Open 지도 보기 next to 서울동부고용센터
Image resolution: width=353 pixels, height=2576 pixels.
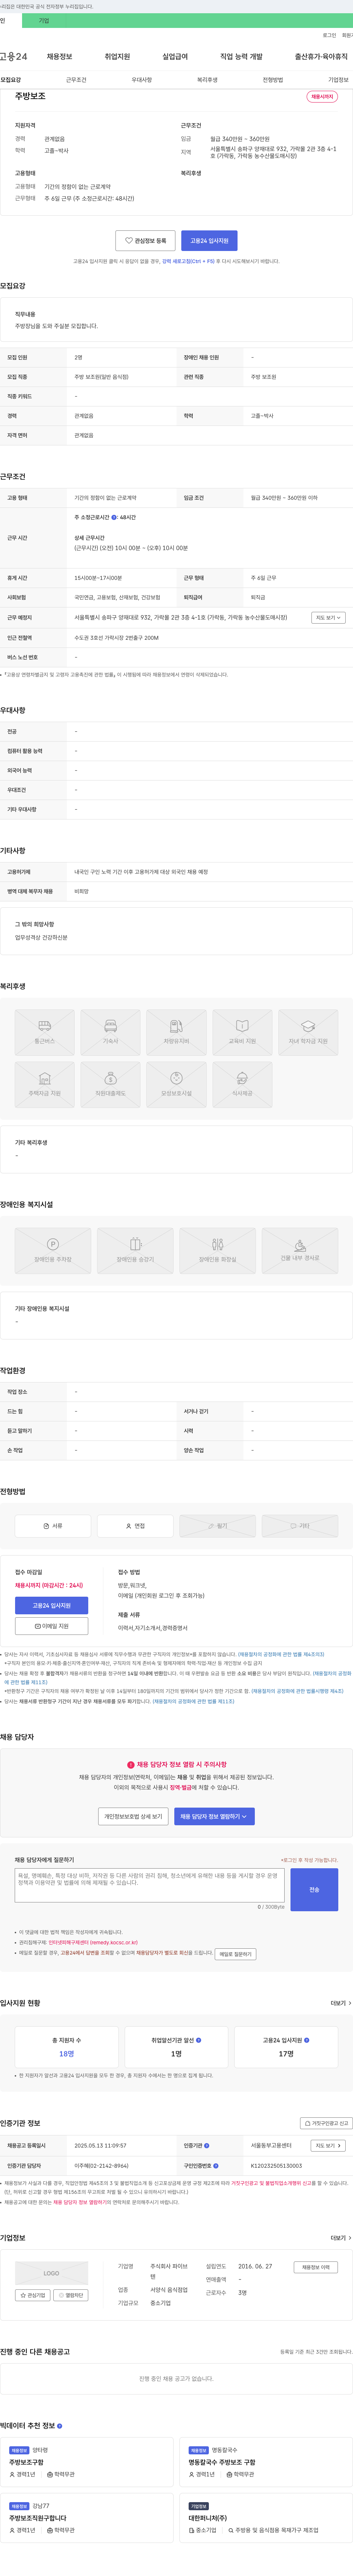coord(328,2145)
